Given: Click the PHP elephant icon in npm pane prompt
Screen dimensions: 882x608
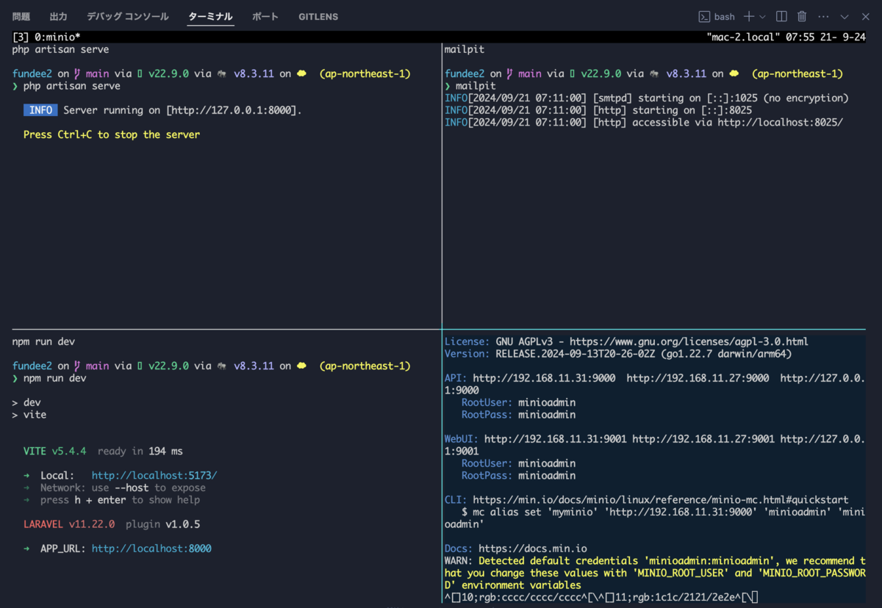Looking at the screenshot, I should (221, 366).
